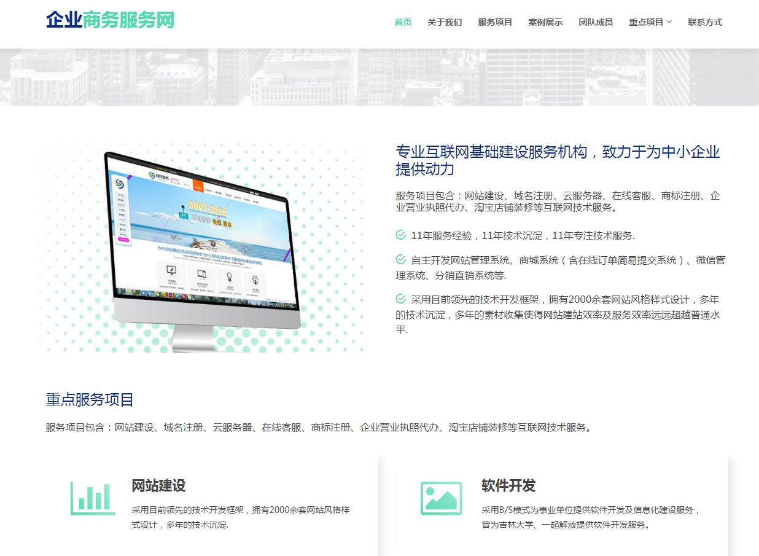759x556 pixels.
Task: Click the check icon before 自主开发网站管理系统
Action: point(401,260)
